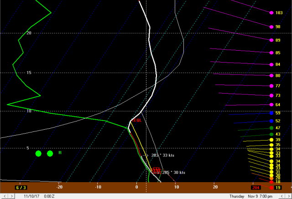Click the 283° 33 kts wind label

163,156
